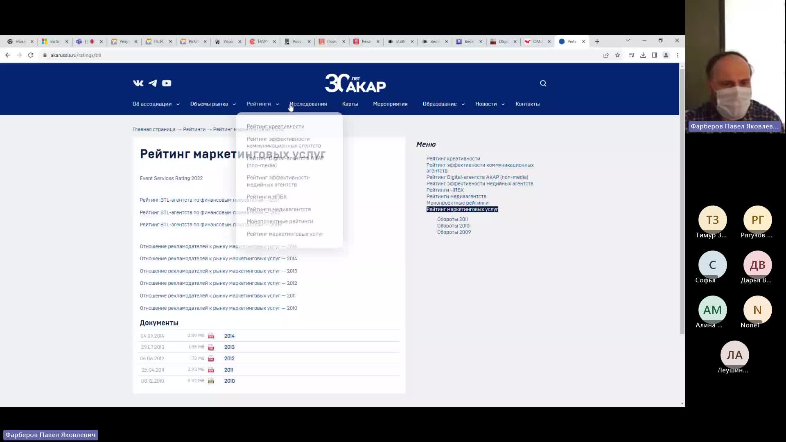
Task: View site info lock icon
Action: point(45,55)
